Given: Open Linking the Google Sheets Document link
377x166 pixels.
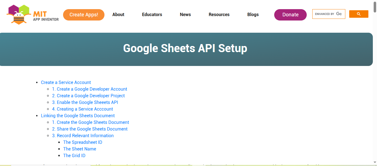Looking at the screenshot, I should pos(78,116).
